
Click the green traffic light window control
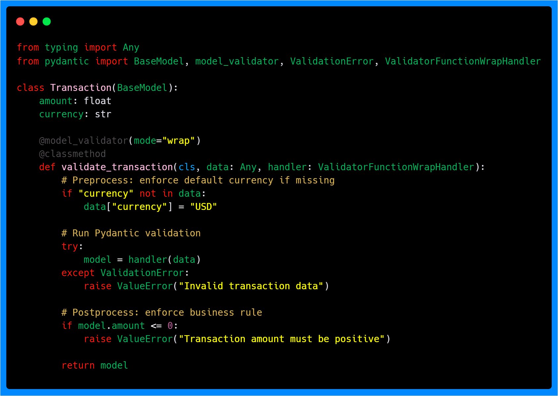tap(47, 21)
